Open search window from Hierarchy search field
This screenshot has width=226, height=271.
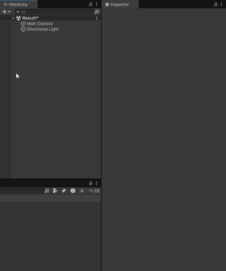(x=97, y=12)
